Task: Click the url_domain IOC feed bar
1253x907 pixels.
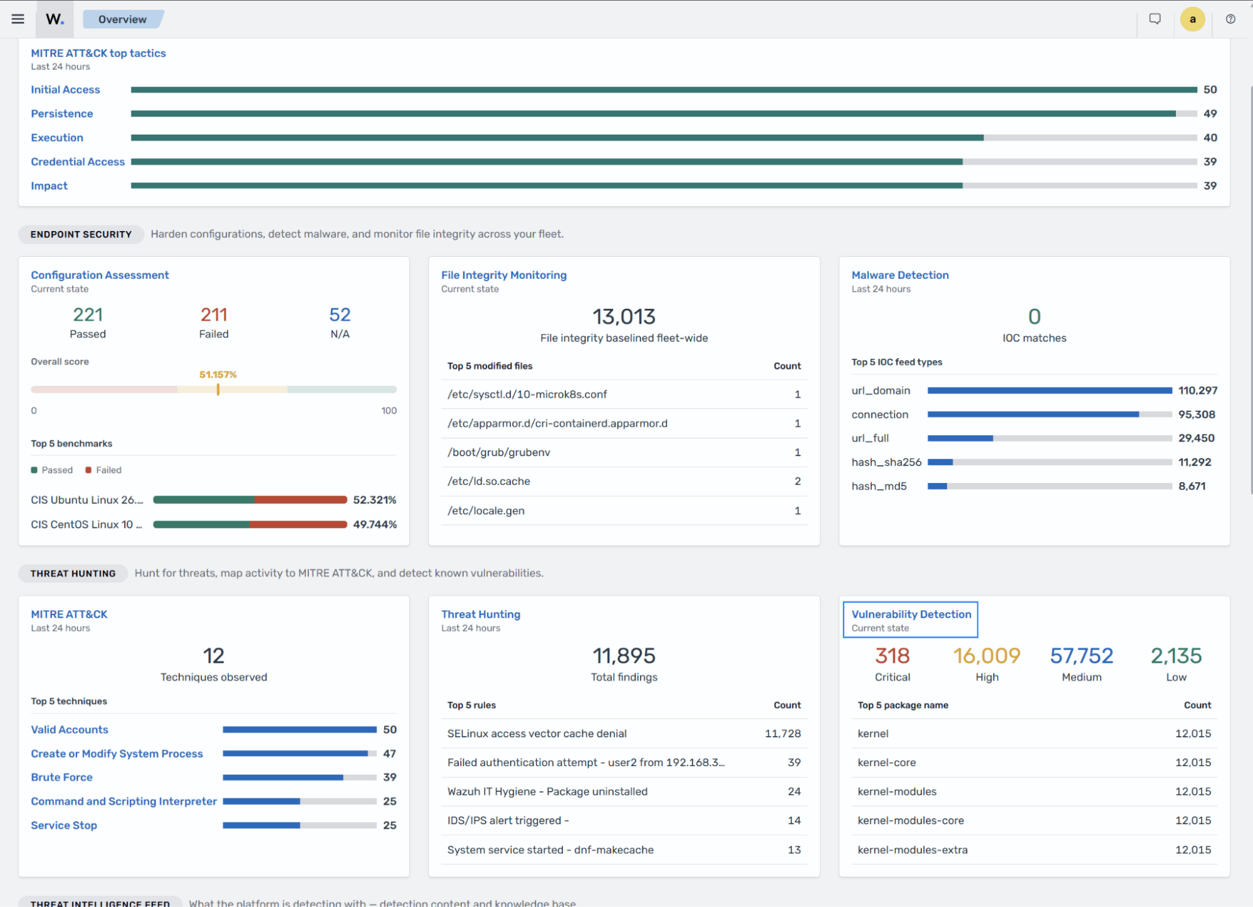Action: pyautogui.click(x=1050, y=390)
